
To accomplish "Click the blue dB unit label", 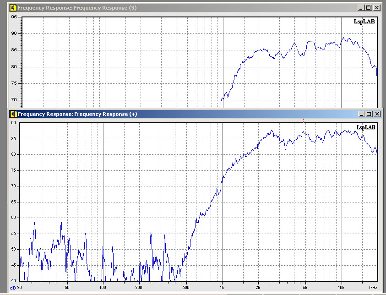I will point(12,288).
